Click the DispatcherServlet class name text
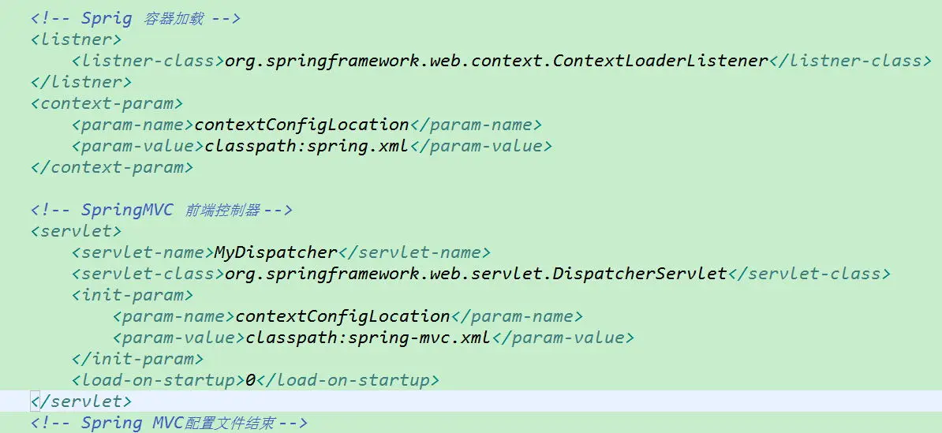 (476, 274)
